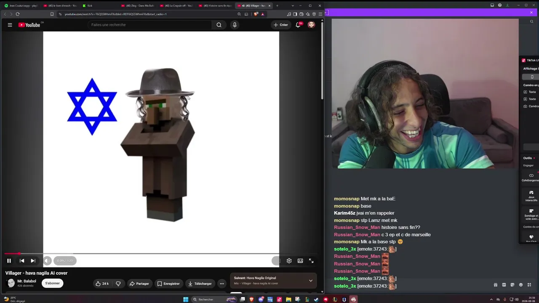Skip to the previous video

point(22,261)
